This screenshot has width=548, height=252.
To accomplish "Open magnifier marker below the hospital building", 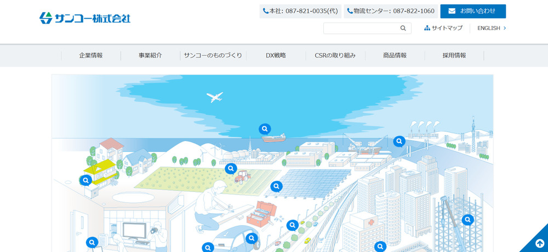I will [x=380, y=247].
